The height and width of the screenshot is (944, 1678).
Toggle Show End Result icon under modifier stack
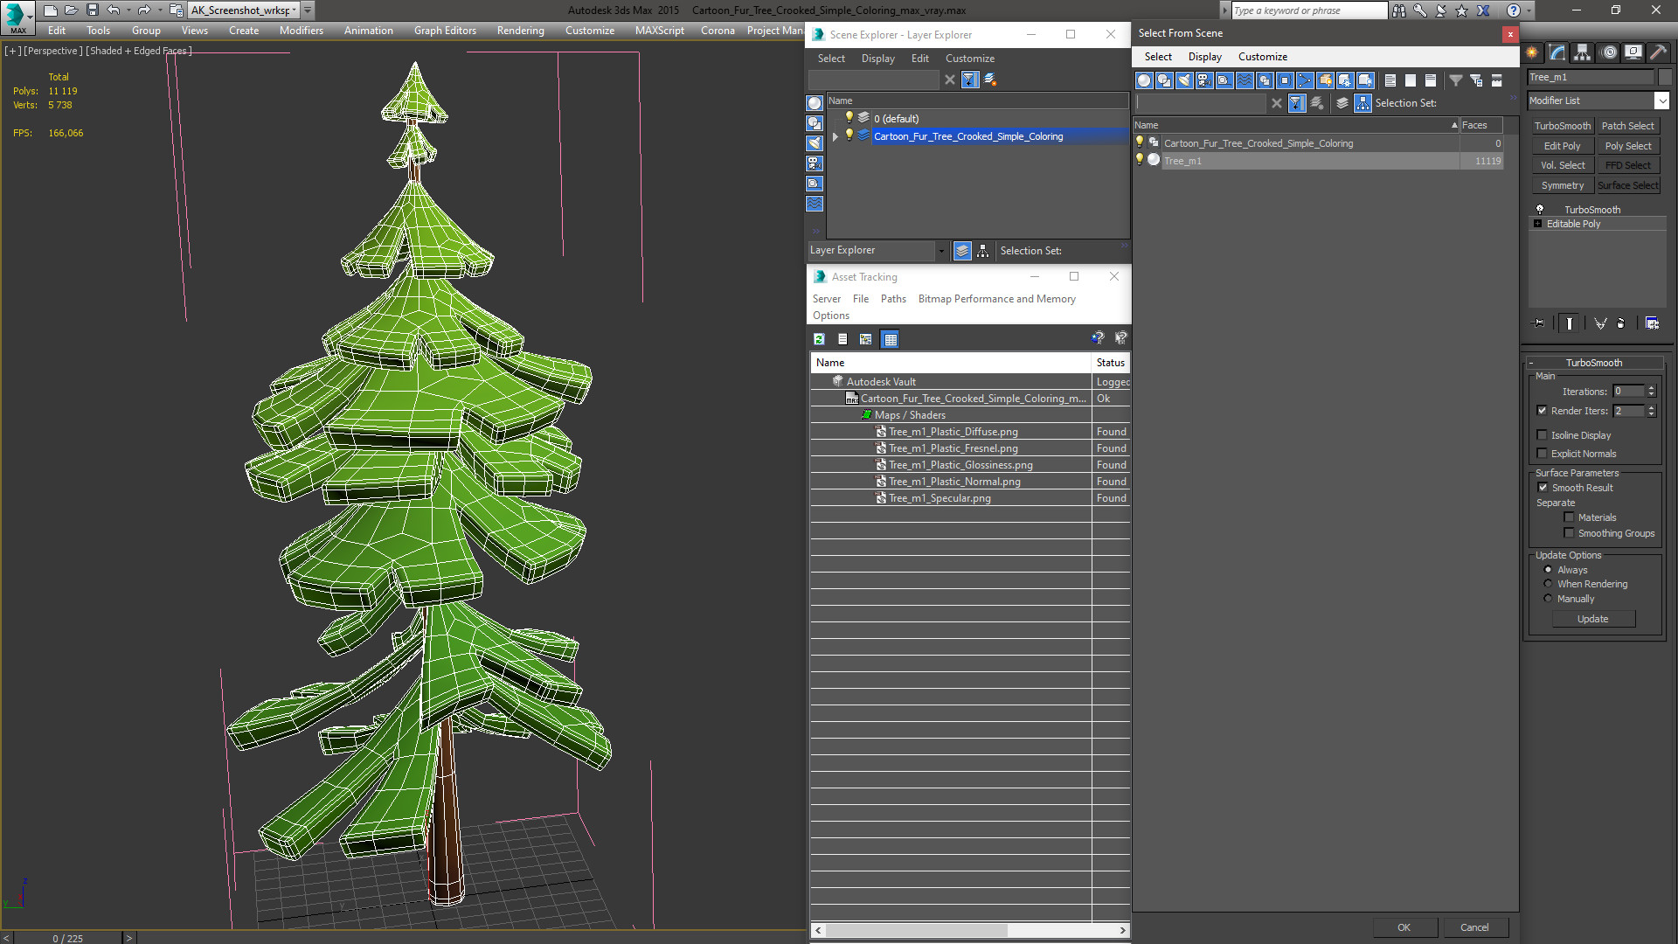[x=1570, y=323]
